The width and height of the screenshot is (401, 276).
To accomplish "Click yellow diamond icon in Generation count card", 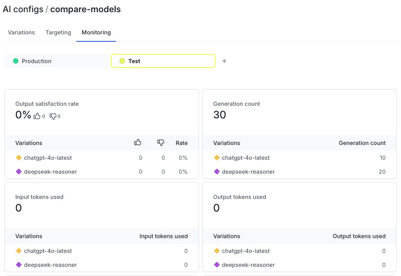I will 216,158.
